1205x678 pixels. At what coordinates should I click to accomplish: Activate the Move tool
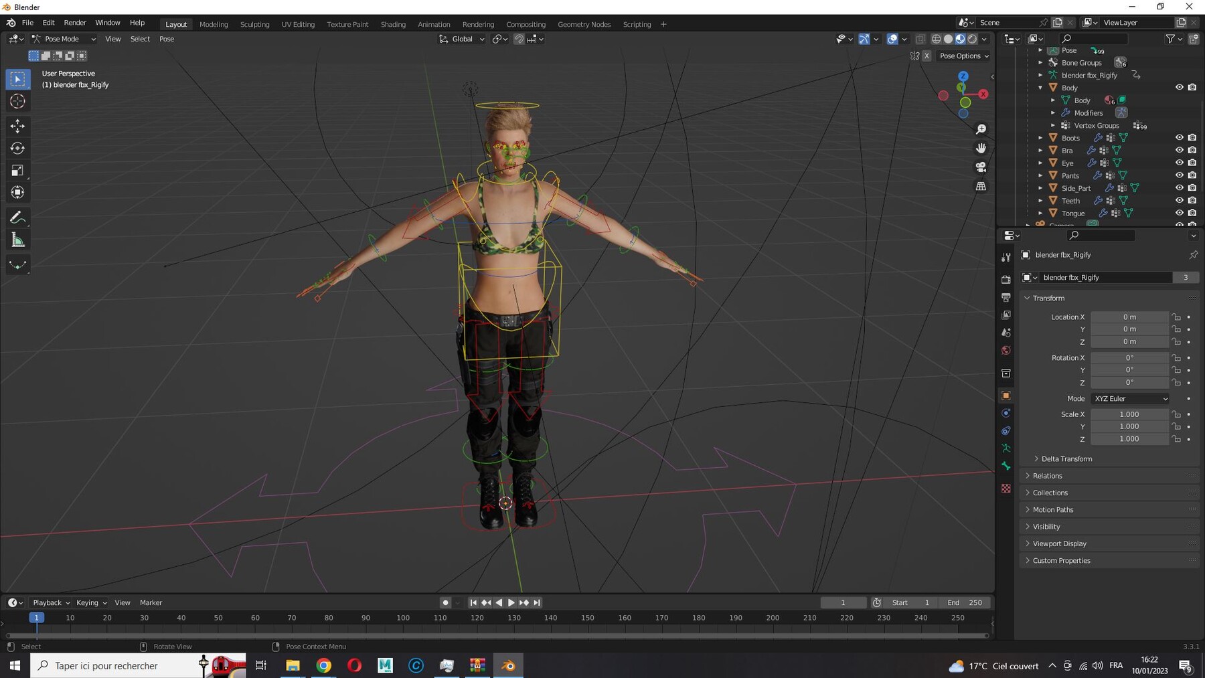click(17, 126)
